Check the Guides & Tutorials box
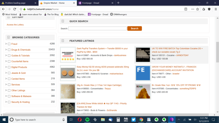 point(9,56)
